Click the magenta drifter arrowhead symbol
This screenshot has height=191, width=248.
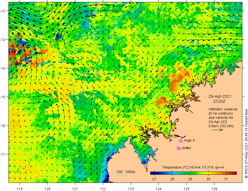coord(179,148)
